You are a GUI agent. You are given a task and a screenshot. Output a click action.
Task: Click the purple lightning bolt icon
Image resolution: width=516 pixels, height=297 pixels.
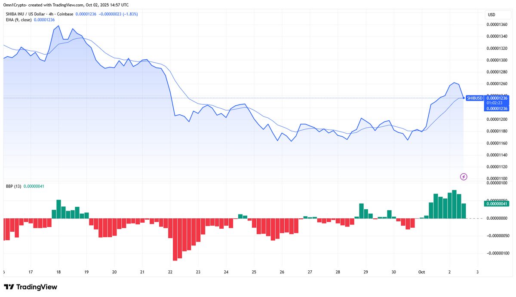(x=464, y=176)
